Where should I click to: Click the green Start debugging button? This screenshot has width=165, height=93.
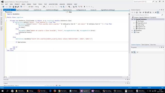coord(31,7)
